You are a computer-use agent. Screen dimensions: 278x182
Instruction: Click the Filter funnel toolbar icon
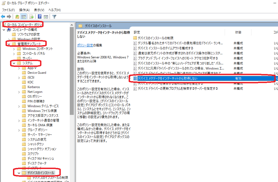pyautogui.click(x=54, y=16)
